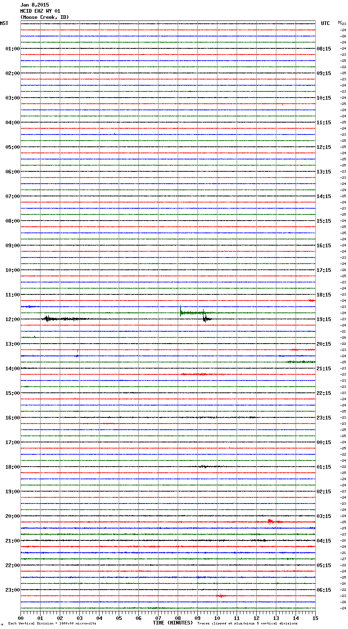Select the MST row label "20:00"
This screenshot has width=348, height=629.
[13, 516]
